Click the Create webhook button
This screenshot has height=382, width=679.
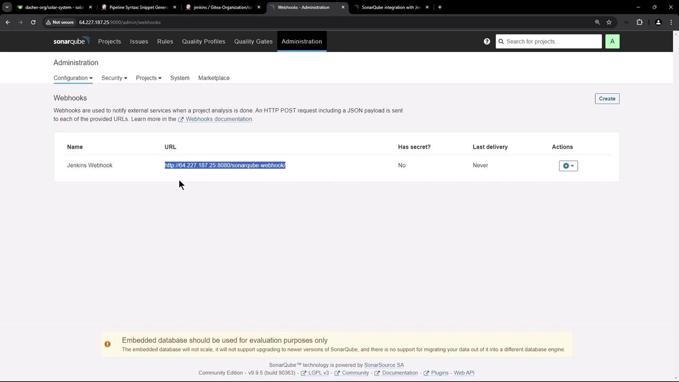click(607, 99)
